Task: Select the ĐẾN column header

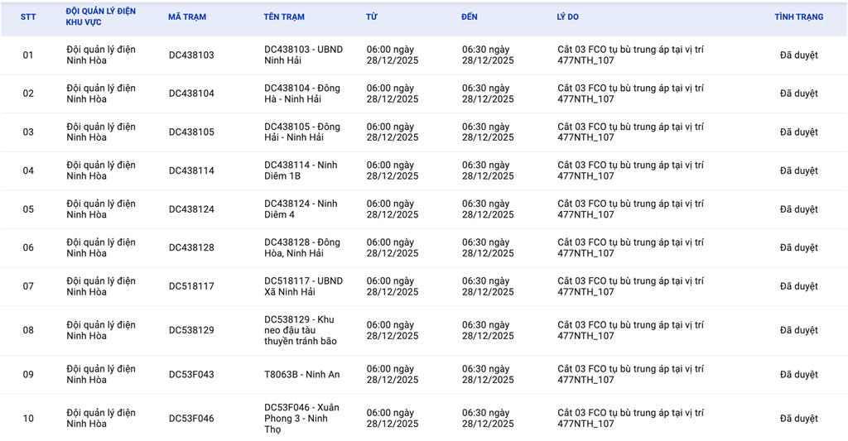Action: tap(471, 17)
